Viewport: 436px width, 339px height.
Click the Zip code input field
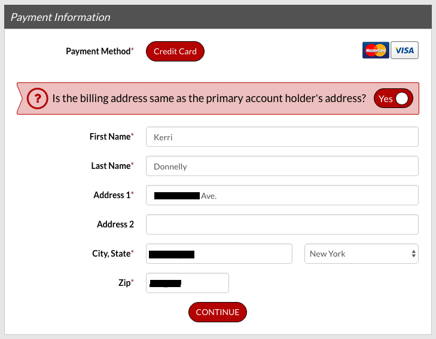coord(187,283)
